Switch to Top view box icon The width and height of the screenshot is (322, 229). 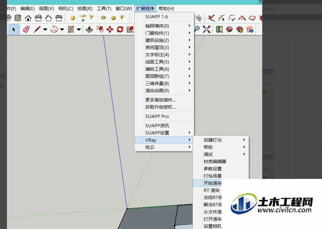click(18, 18)
